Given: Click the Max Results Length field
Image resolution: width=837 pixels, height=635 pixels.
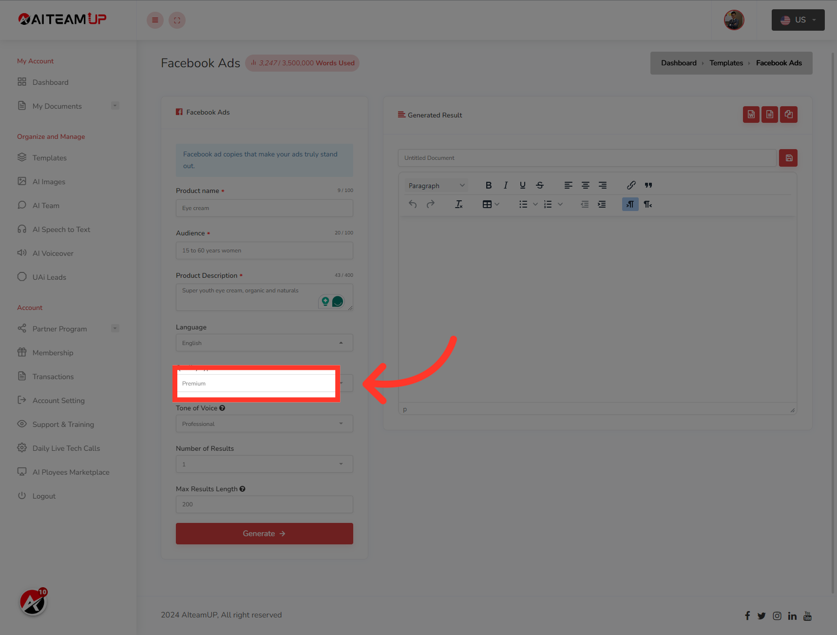Looking at the screenshot, I should point(264,504).
